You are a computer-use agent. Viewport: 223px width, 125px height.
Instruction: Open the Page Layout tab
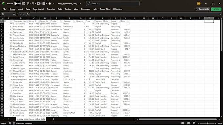coord(38,9)
